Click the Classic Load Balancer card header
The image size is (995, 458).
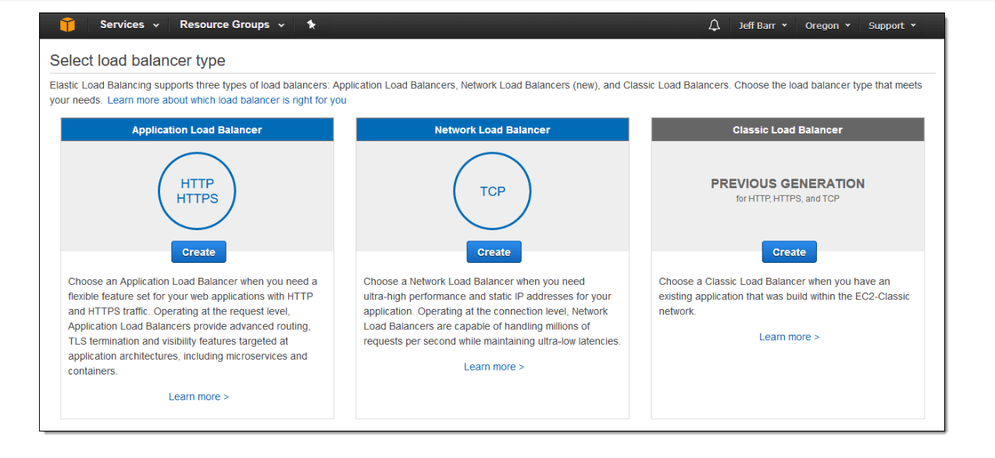tap(787, 130)
